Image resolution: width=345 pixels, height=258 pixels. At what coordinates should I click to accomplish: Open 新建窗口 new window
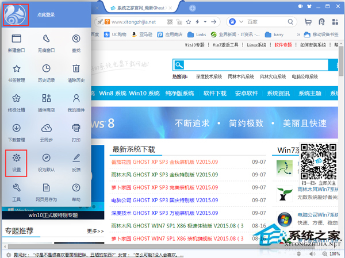click(x=17, y=43)
